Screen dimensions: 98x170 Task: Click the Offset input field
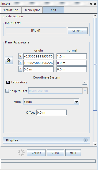click(x=51, y=113)
